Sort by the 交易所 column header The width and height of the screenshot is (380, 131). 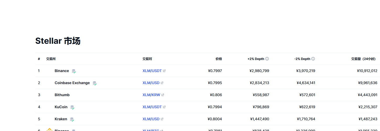click(x=51, y=59)
